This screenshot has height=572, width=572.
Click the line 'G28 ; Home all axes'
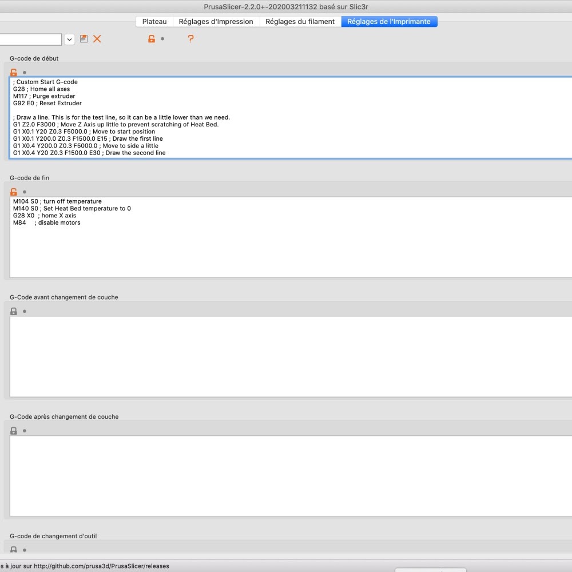point(41,89)
